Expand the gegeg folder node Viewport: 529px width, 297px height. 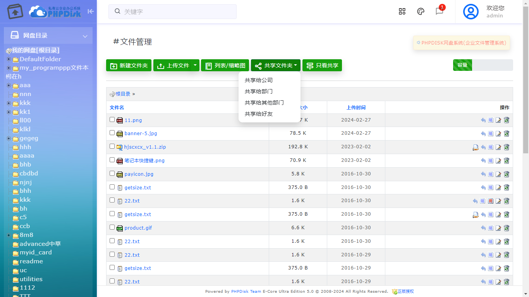pyautogui.click(x=9, y=138)
